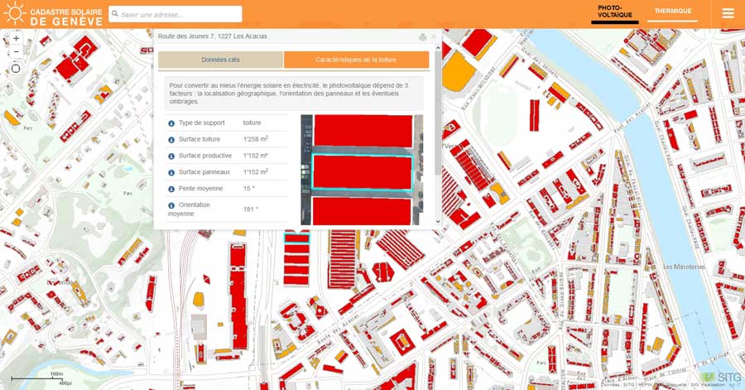Image resolution: width=745 pixels, height=390 pixels.
Task: Open info icon next to Surface panneaux
Action: point(171,173)
